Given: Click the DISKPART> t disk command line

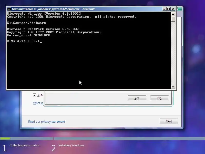Looking at the screenshot, I should pos(25,41).
